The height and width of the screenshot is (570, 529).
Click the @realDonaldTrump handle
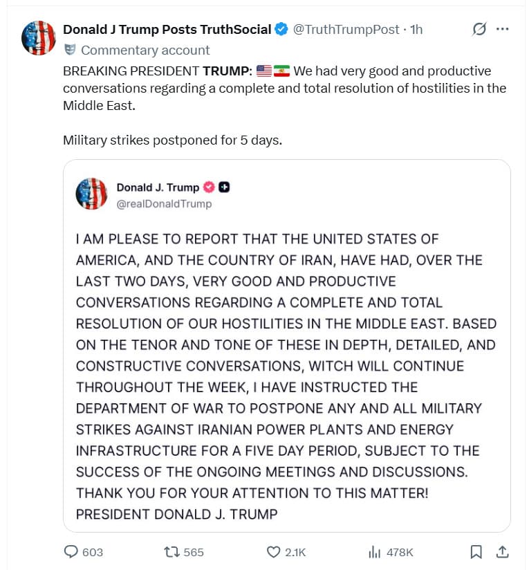[164, 204]
